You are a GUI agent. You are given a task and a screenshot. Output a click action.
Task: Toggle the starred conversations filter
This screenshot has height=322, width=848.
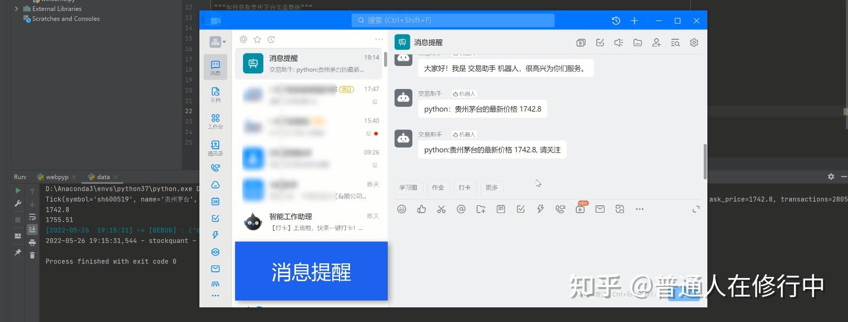point(257,39)
